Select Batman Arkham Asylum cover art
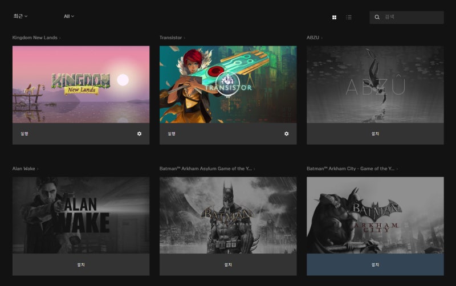The height and width of the screenshot is (286, 456). (228, 215)
